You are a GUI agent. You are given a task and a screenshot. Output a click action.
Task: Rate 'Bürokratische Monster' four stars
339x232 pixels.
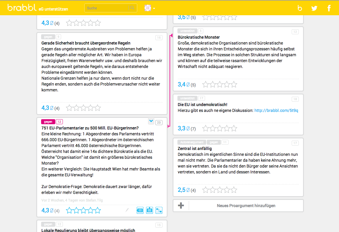227,85
